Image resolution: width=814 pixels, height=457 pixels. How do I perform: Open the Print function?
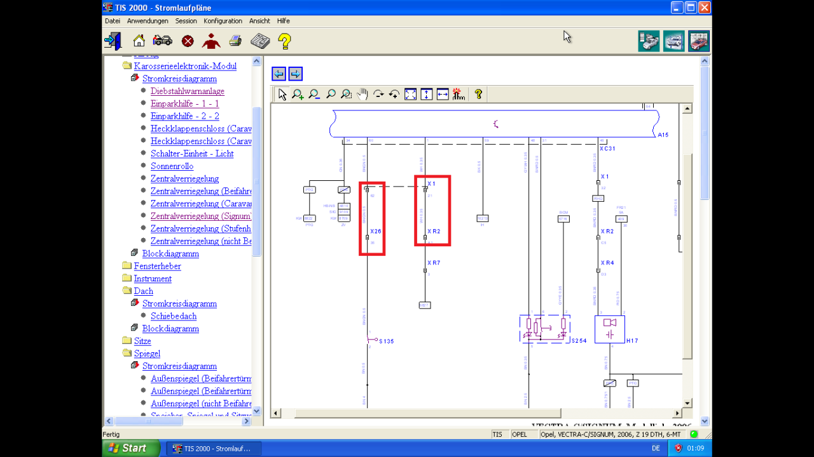(x=235, y=40)
